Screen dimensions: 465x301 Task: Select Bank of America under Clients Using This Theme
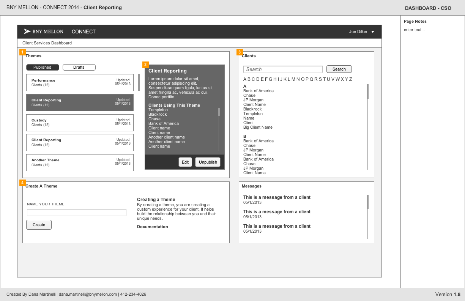click(x=164, y=124)
